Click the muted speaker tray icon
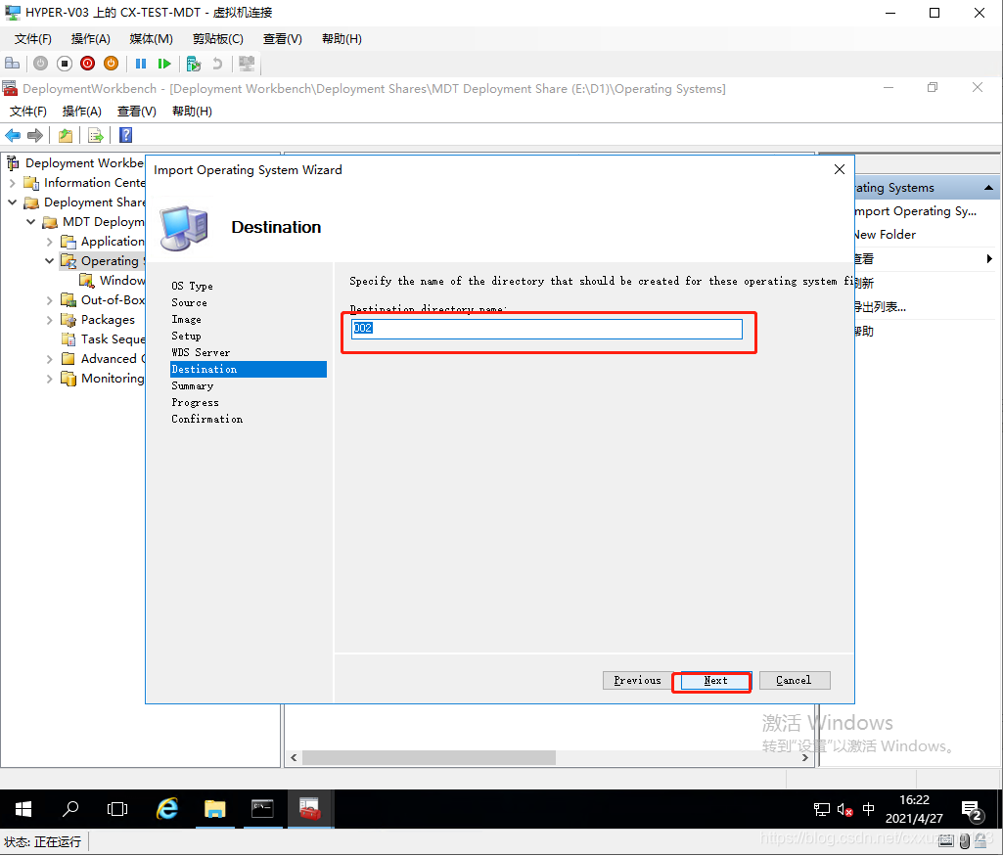 pyautogui.click(x=845, y=810)
